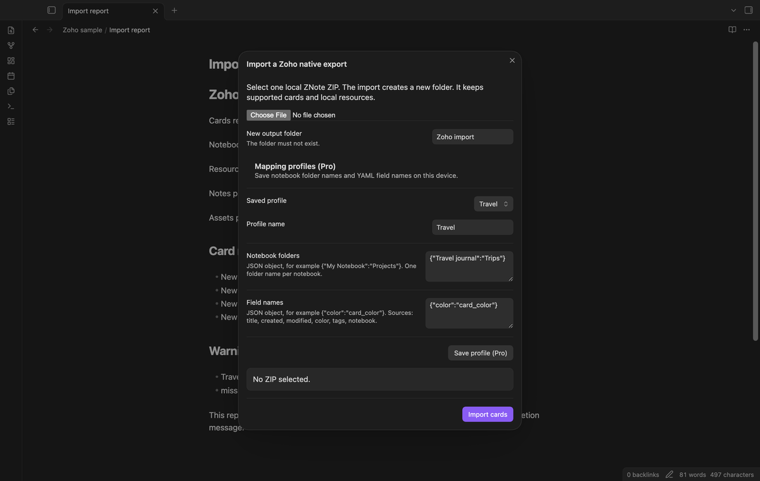Viewport: 760px width, 481px height.
Task: Click the 0 backlinks status item
Action: click(x=643, y=475)
